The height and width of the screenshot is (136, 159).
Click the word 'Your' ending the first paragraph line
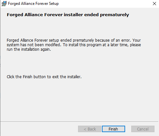coord(136,40)
